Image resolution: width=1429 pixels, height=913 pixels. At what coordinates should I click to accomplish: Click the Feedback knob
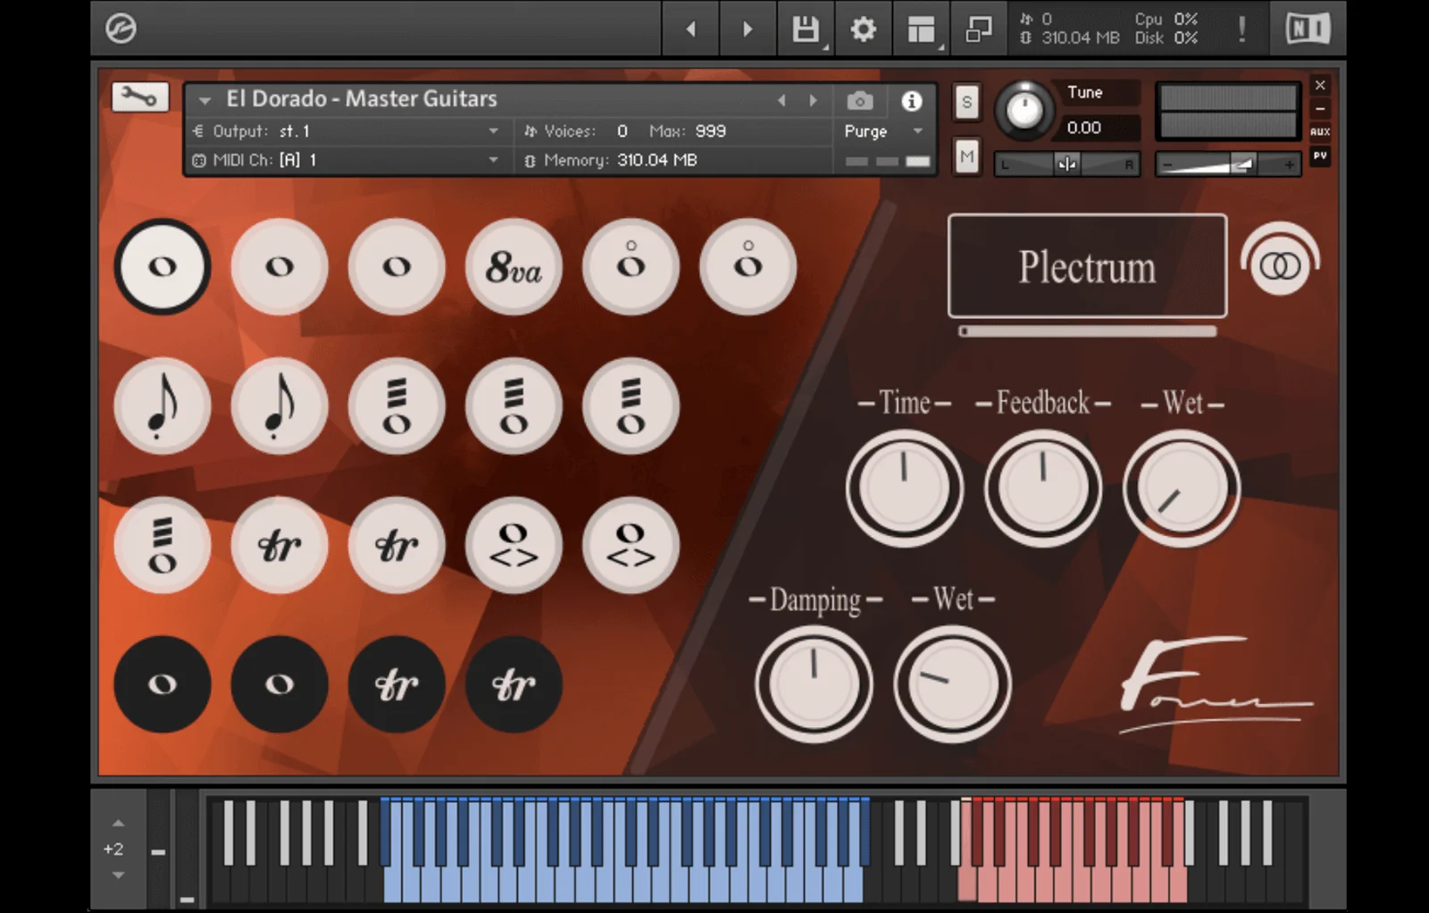[x=1042, y=488]
